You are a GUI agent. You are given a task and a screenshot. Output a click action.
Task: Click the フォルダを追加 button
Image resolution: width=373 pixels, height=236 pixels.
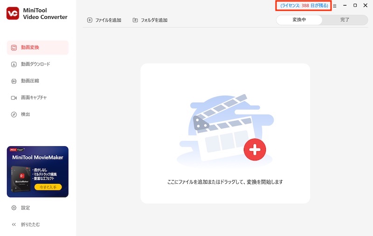tap(150, 20)
